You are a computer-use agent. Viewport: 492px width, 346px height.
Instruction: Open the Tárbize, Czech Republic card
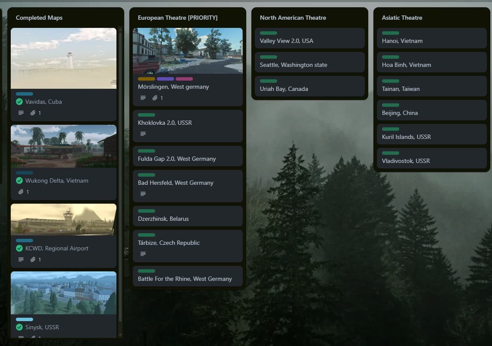[x=188, y=246]
